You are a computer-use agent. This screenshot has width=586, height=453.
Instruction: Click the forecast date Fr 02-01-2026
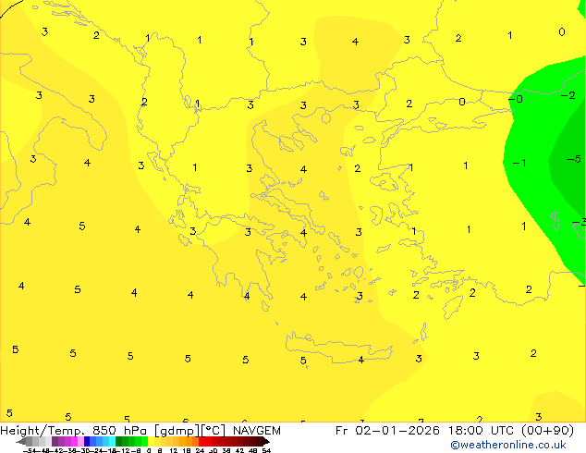(x=387, y=431)
